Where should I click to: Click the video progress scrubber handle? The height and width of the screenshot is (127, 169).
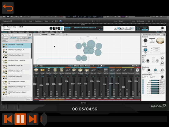[x=44, y=119]
